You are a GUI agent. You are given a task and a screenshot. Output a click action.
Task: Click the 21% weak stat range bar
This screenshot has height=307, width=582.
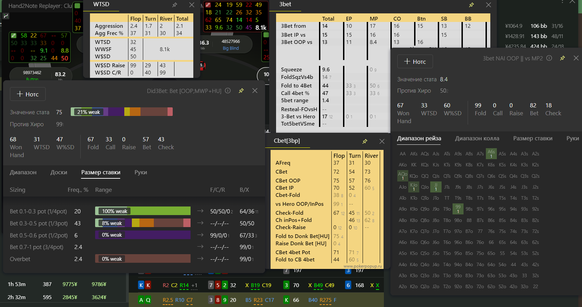click(x=122, y=112)
